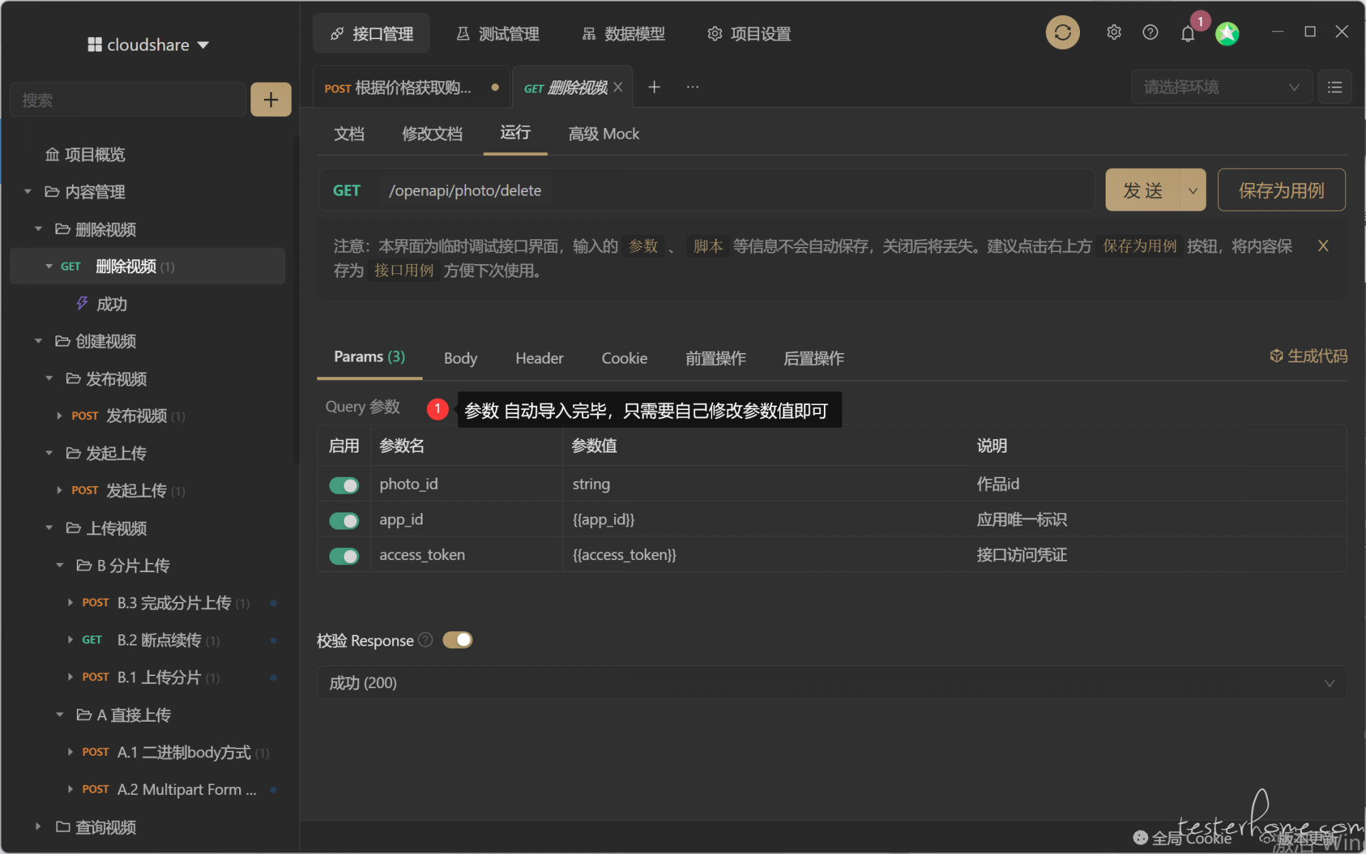This screenshot has width=1366, height=854.
Task: Open the notification bell
Action: [1187, 33]
